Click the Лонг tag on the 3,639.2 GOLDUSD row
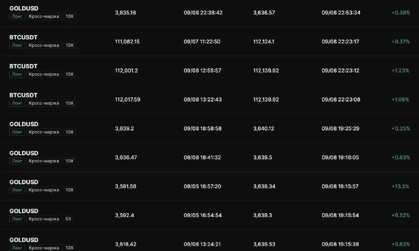Image resolution: width=419 pixels, height=251 pixels. coord(17,132)
